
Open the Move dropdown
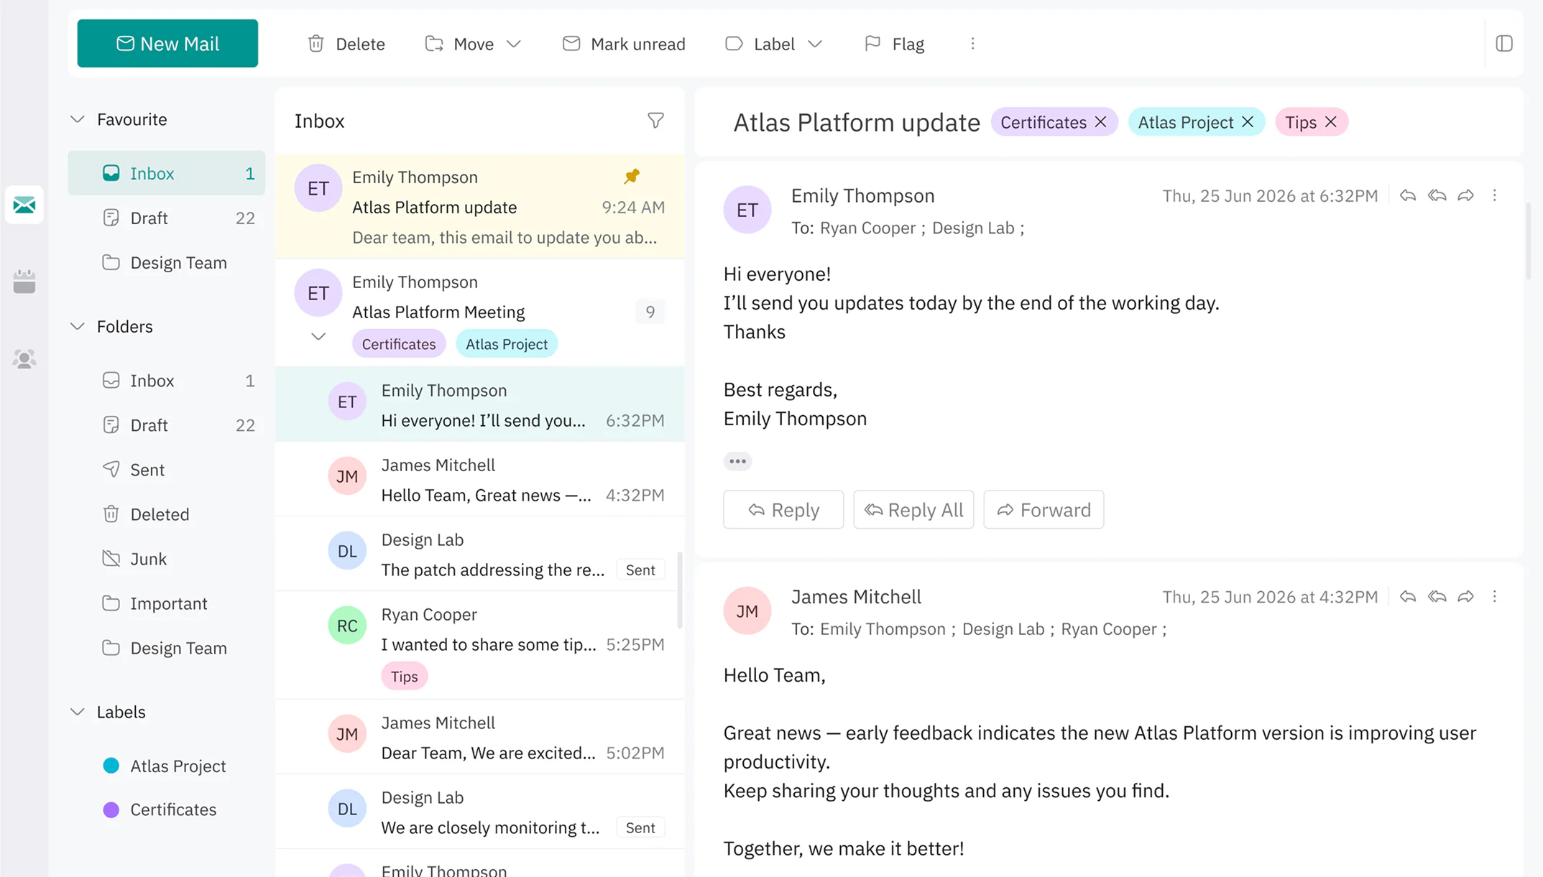[x=473, y=44]
